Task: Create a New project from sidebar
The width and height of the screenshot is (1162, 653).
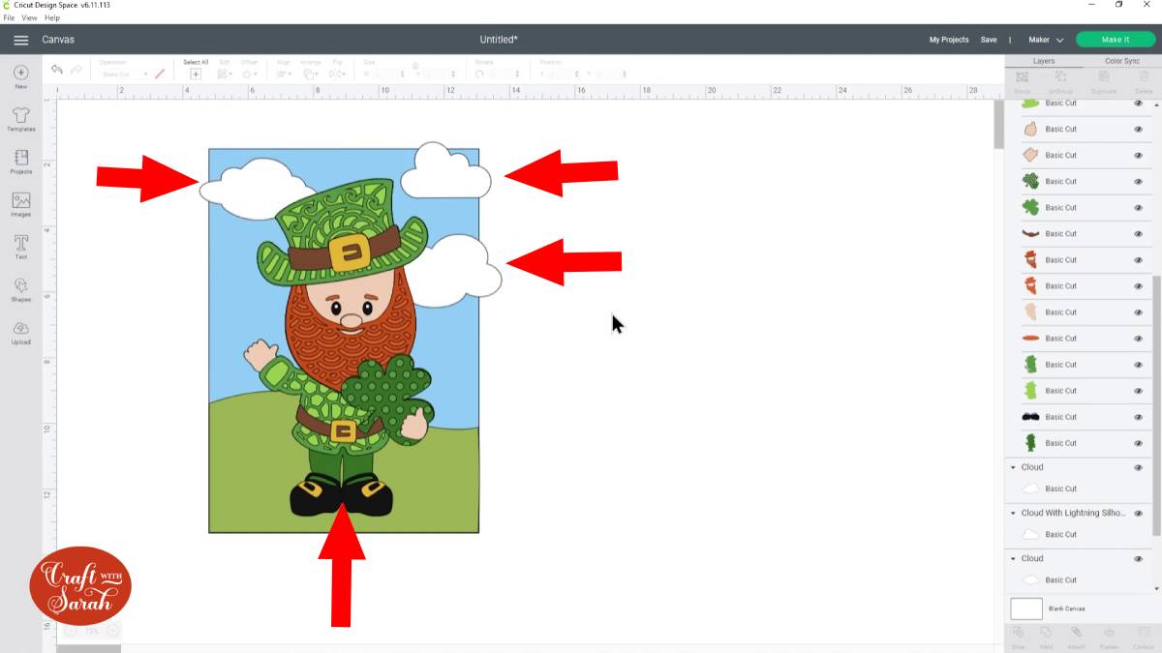Action: click(20, 76)
